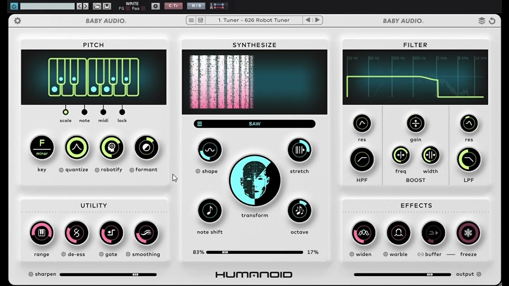The width and height of the screenshot is (509, 286).
Task: Click the preset save floppy icon
Action: (x=200, y=20)
